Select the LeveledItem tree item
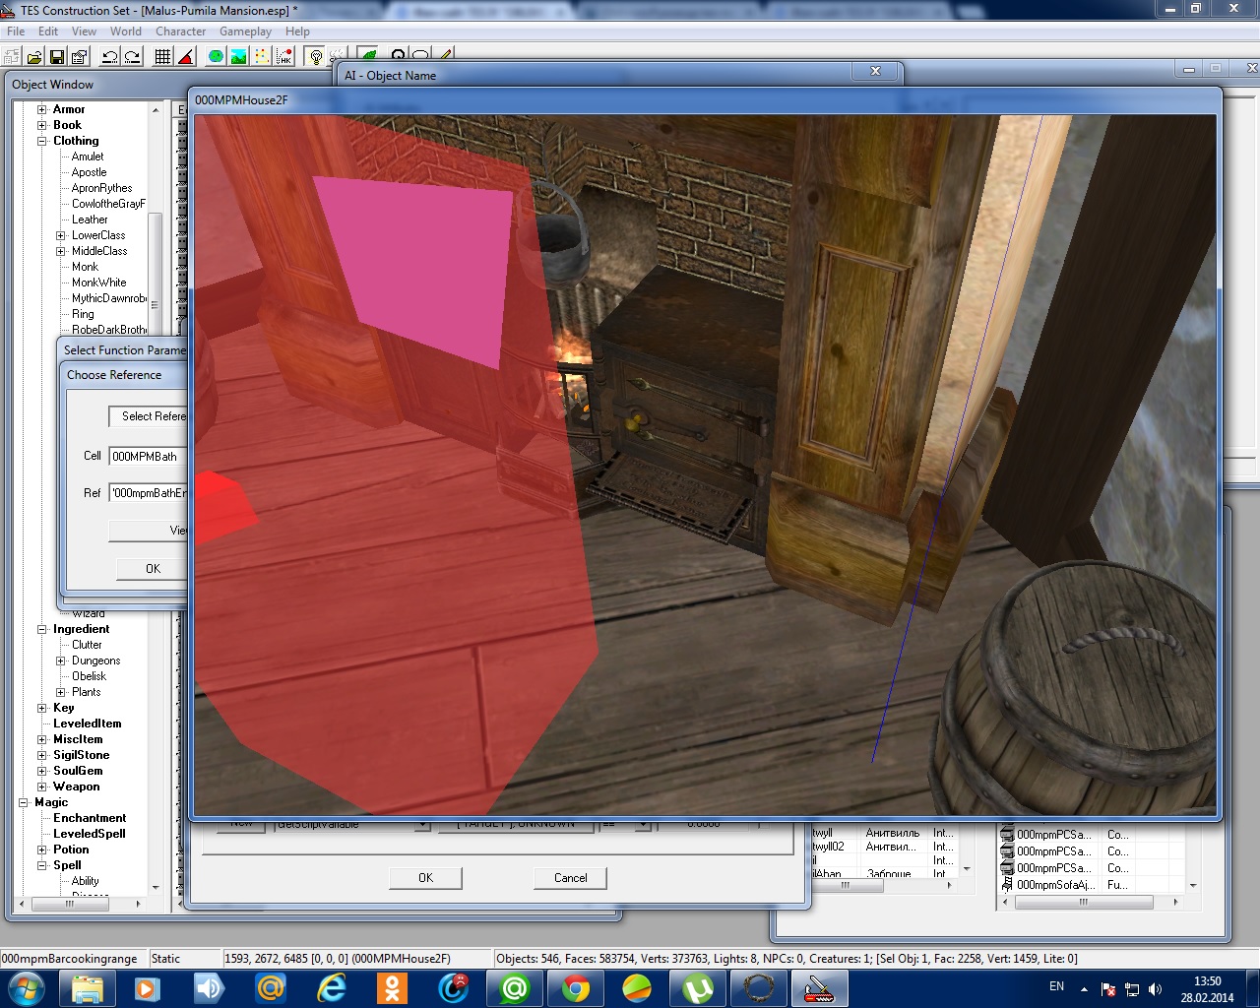 87,724
